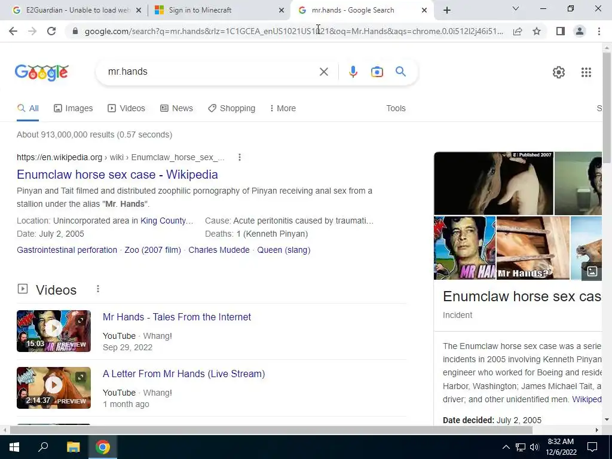Click the horizontal scrollbar at page bottom
612x459 pixels.
271,430
